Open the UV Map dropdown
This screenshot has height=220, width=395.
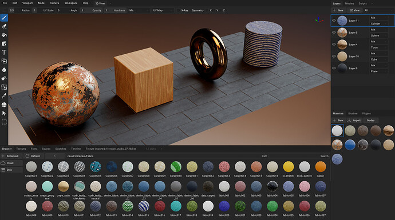(x=163, y=10)
